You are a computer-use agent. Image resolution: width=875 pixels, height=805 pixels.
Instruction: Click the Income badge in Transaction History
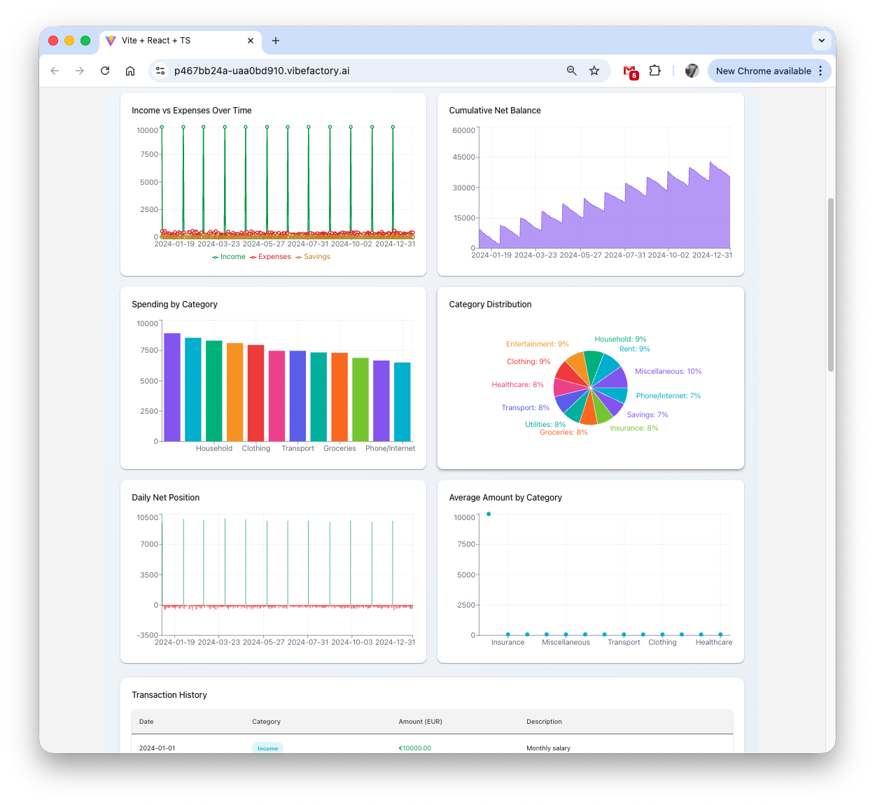pyautogui.click(x=267, y=748)
